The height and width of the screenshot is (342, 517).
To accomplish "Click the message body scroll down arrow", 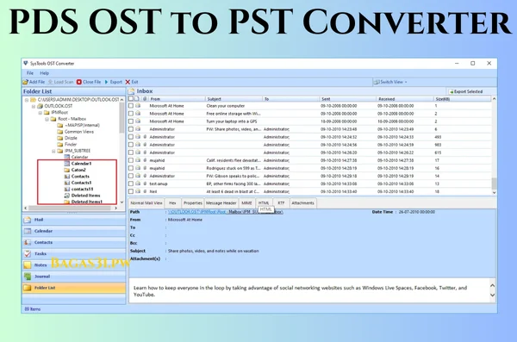I will point(492,295).
